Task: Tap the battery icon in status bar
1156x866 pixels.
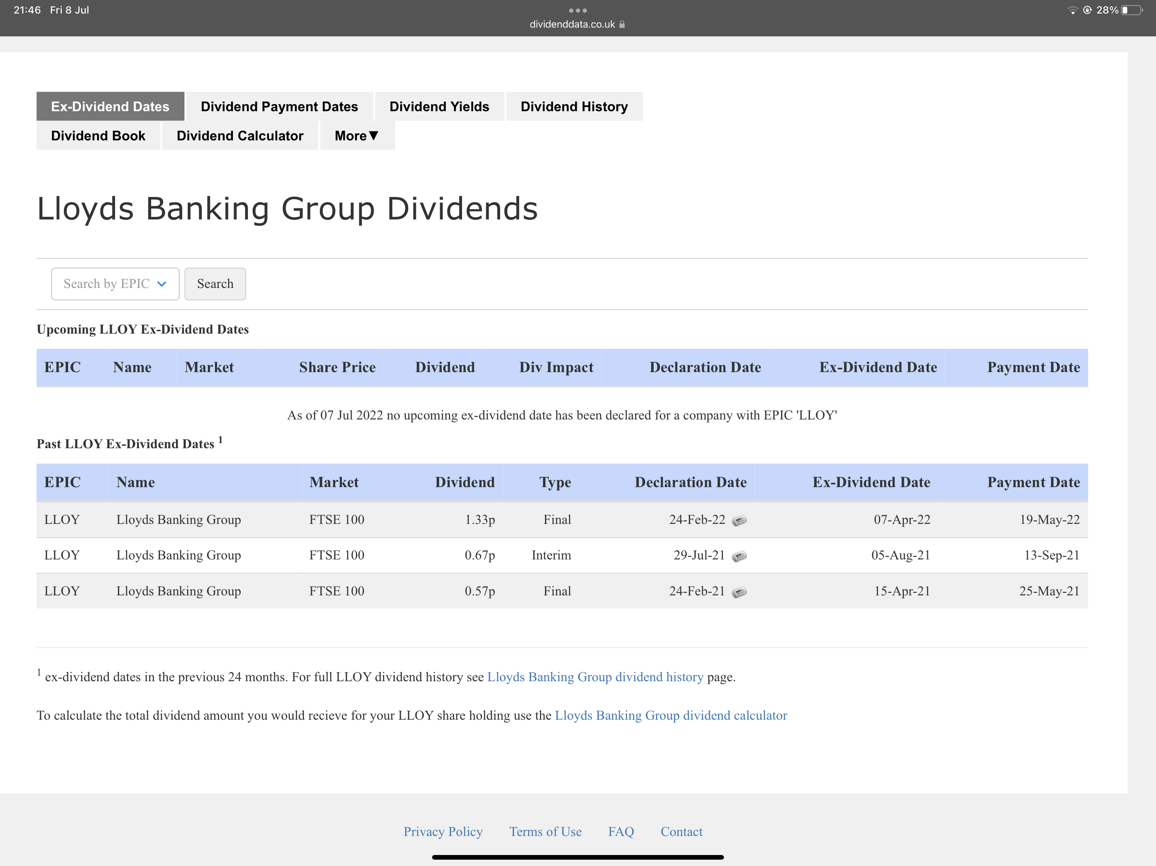Action: (x=1131, y=11)
